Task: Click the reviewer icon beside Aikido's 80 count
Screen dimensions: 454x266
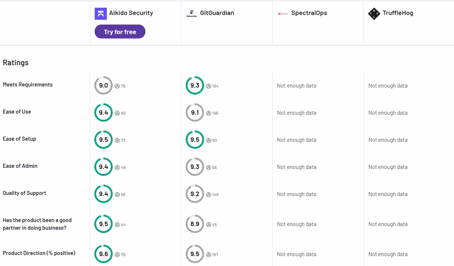Action: click(x=117, y=113)
